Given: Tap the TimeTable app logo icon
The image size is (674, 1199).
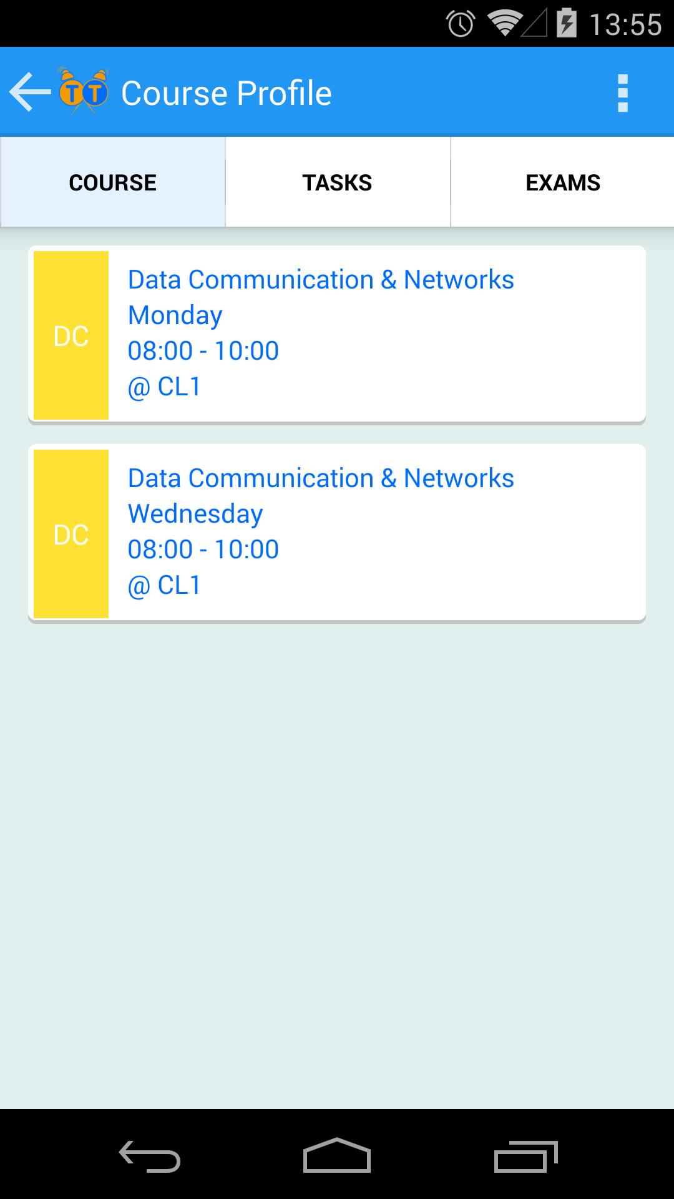Looking at the screenshot, I should (83, 91).
